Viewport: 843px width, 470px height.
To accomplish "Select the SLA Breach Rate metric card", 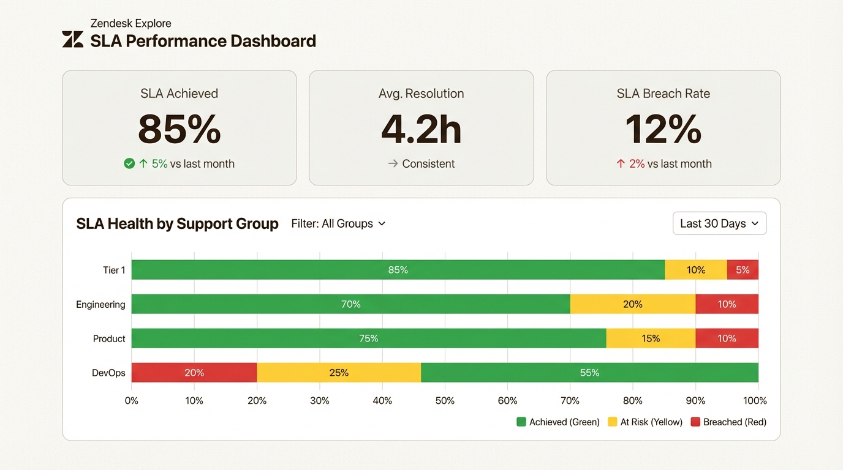I will 663,127.
